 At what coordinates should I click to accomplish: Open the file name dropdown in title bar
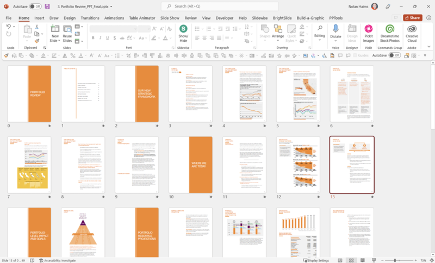[111, 7]
